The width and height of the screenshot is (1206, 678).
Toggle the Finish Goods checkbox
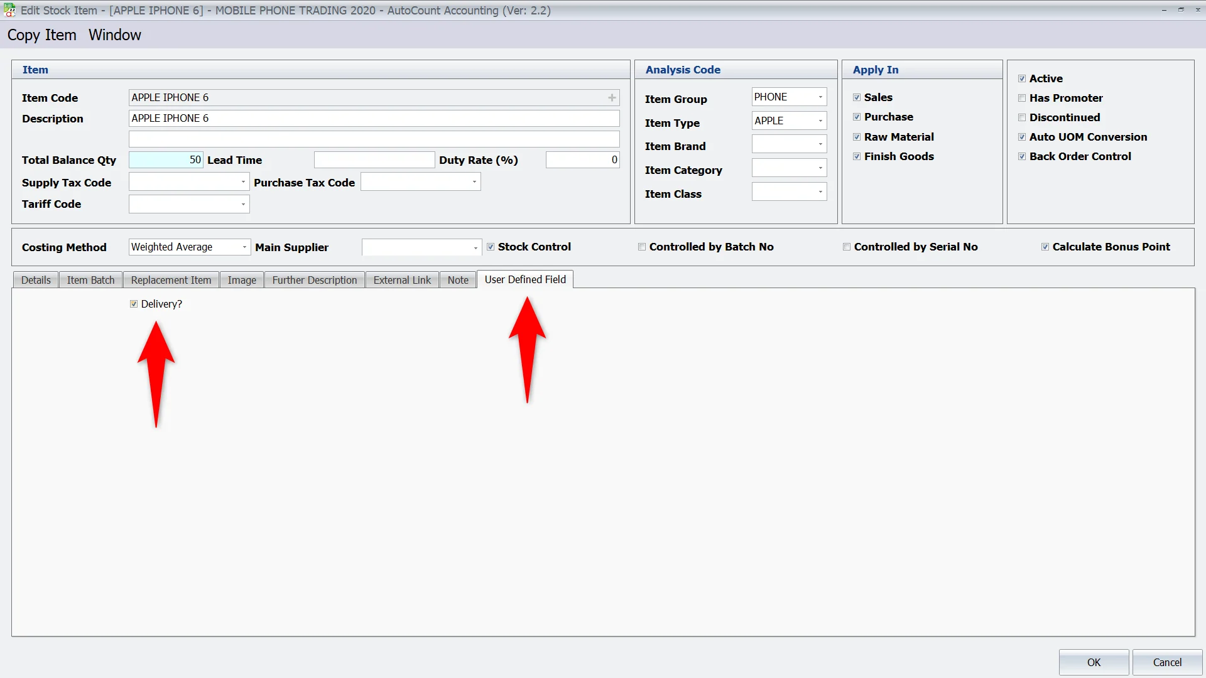(x=857, y=156)
